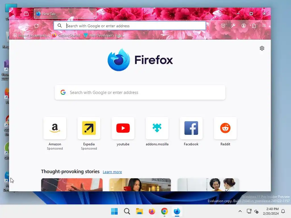Open the Firefox View icon in tab bar
291x218 pixels.
tap(26, 14)
